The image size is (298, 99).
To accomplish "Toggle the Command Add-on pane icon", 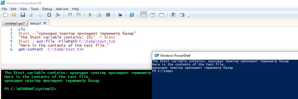I will 182,15.
